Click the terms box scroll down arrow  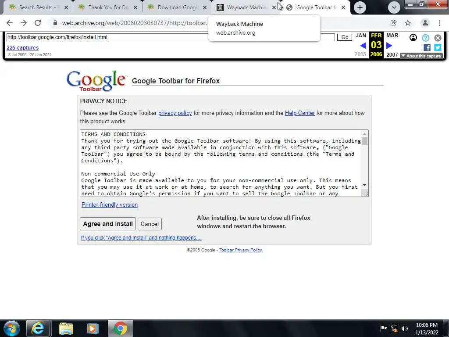point(364,185)
